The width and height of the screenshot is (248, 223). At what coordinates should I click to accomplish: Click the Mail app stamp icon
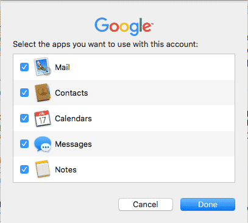tap(43, 67)
